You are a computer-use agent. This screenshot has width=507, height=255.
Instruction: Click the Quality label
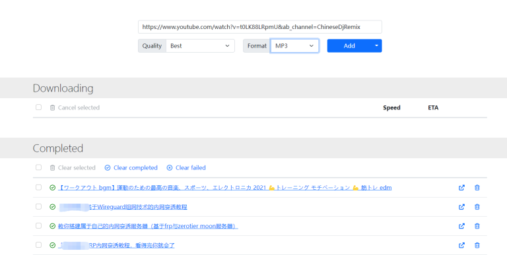coord(152,46)
